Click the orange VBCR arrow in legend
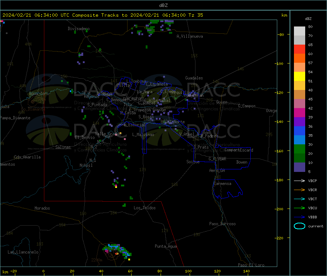 point(299,190)
